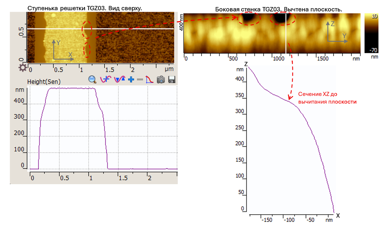Viewport: 381px width, 227px height.
Task: Open settings via the gear icon
Action: point(22,68)
